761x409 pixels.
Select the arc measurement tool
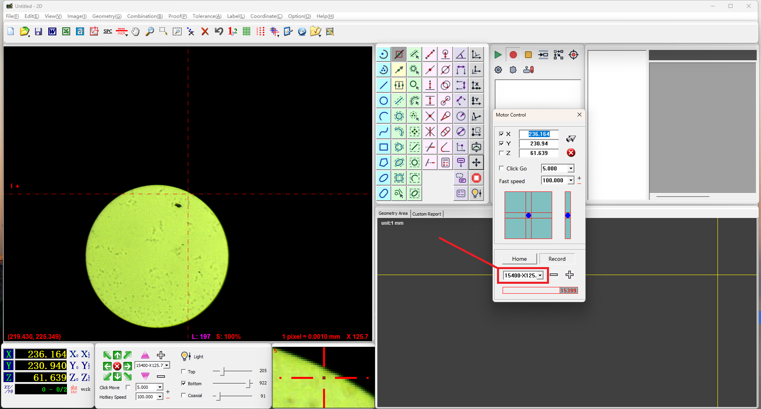point(384,116)
